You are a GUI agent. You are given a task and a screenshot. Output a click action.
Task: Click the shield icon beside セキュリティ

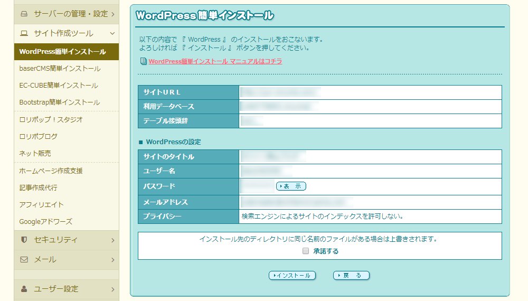24,240
